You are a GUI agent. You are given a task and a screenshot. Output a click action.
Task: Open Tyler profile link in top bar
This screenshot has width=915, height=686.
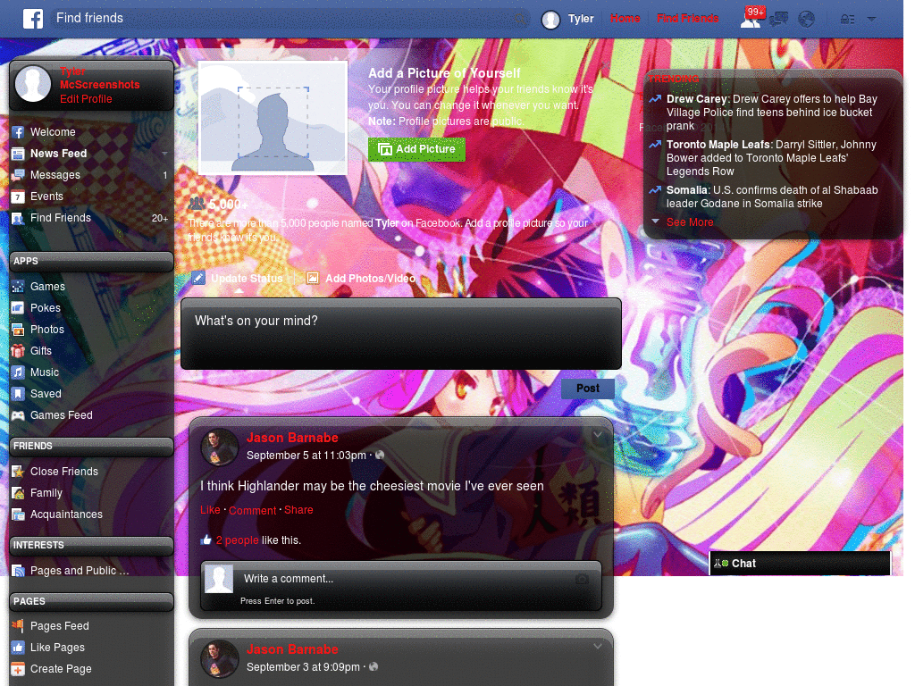point(581,19)
